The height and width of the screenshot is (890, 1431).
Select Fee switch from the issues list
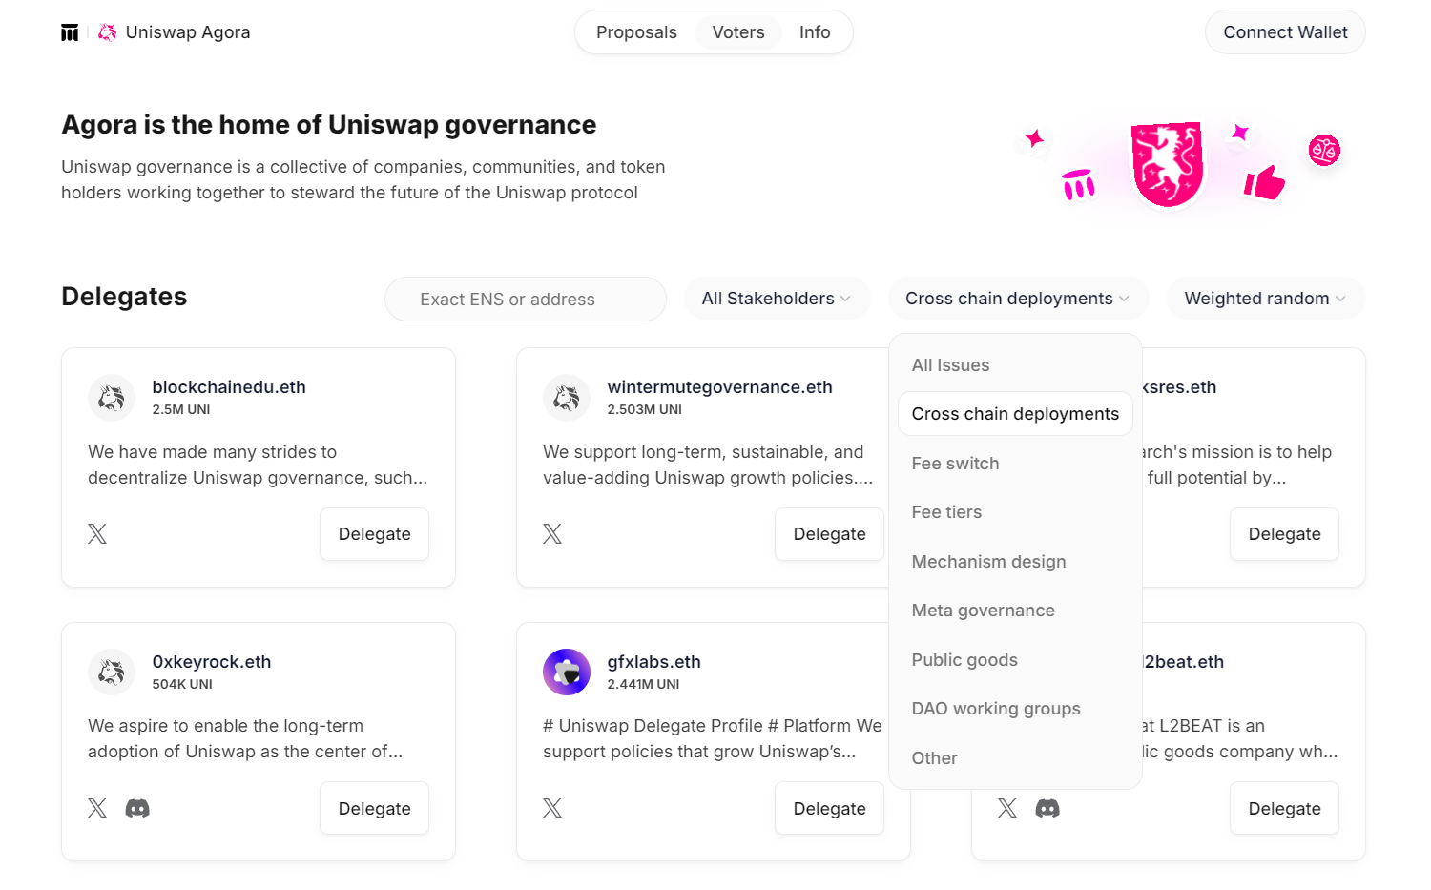(x=955, y=464)
